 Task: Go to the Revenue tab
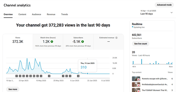(x=51, y=14)
